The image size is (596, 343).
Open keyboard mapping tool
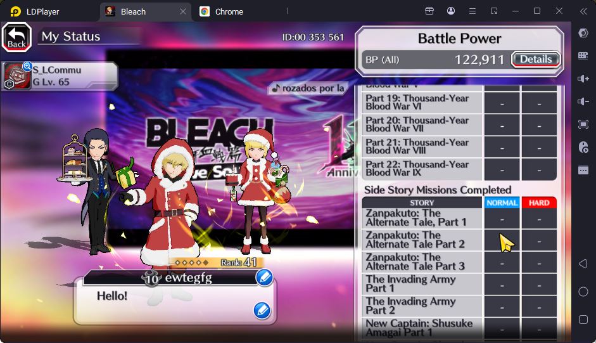[x=583, y=56]
